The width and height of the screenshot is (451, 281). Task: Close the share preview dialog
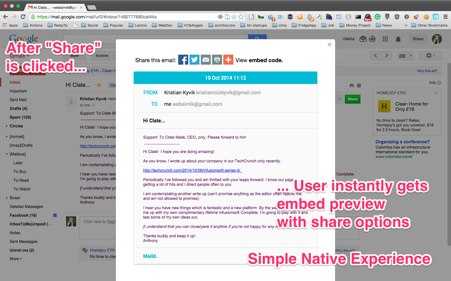[329, 45]
